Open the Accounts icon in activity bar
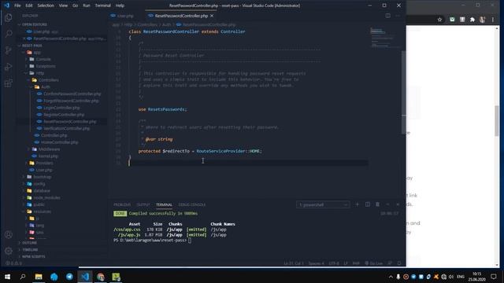504x283 pixels. (x=9, y=234)
